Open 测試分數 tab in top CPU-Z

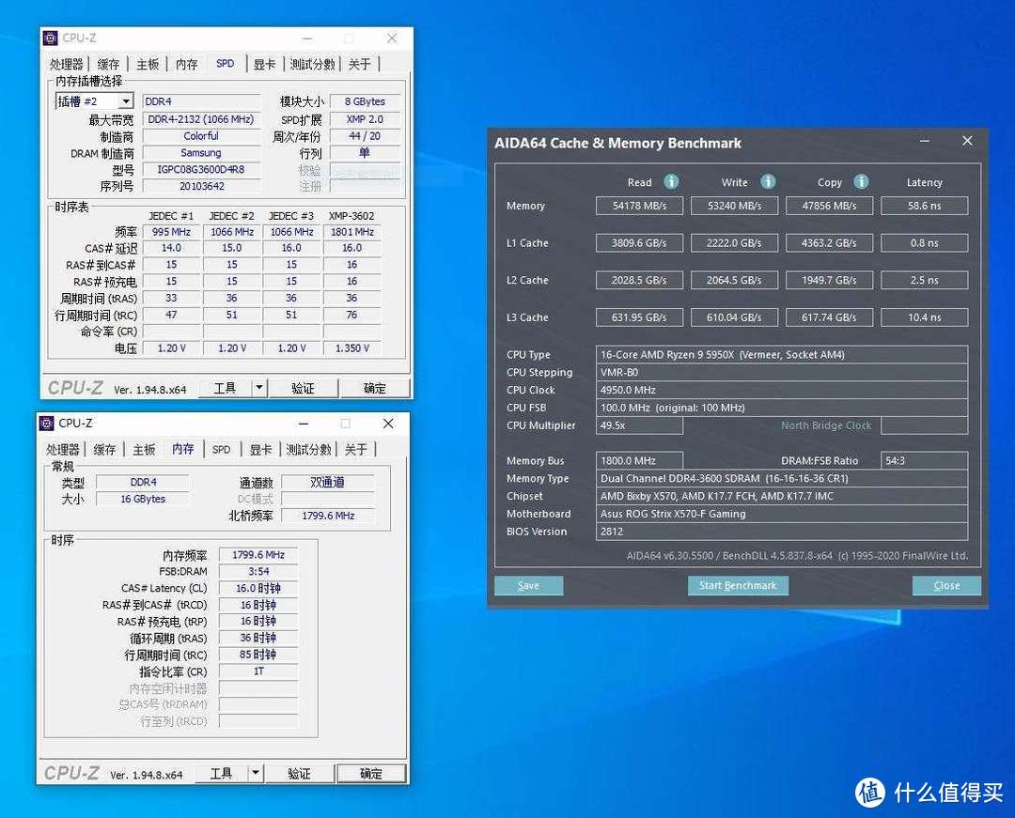[x=312, y=64]
